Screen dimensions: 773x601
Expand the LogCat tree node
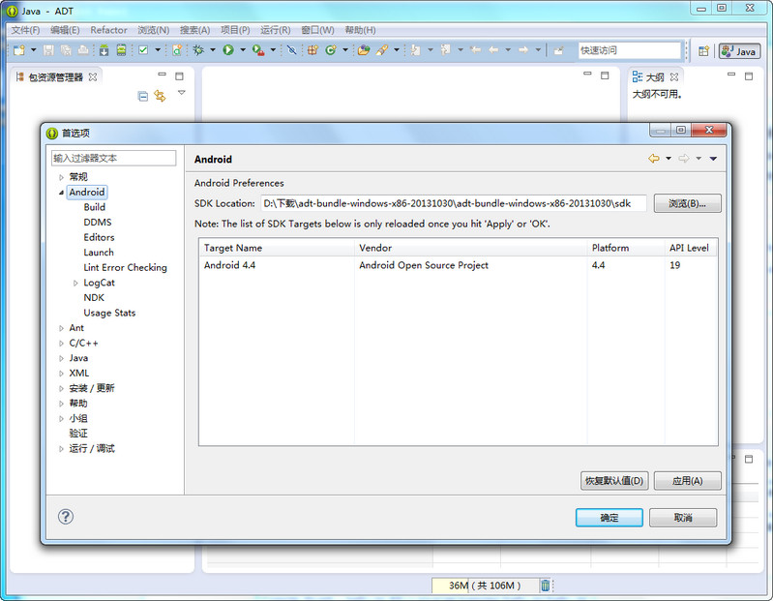point(76,283)
